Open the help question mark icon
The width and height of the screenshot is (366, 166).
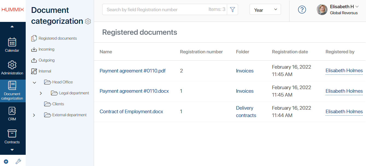[302, 10]
